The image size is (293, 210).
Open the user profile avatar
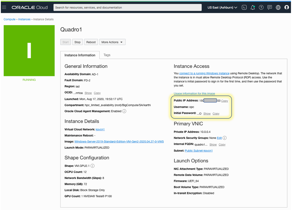tap(287, 7)
